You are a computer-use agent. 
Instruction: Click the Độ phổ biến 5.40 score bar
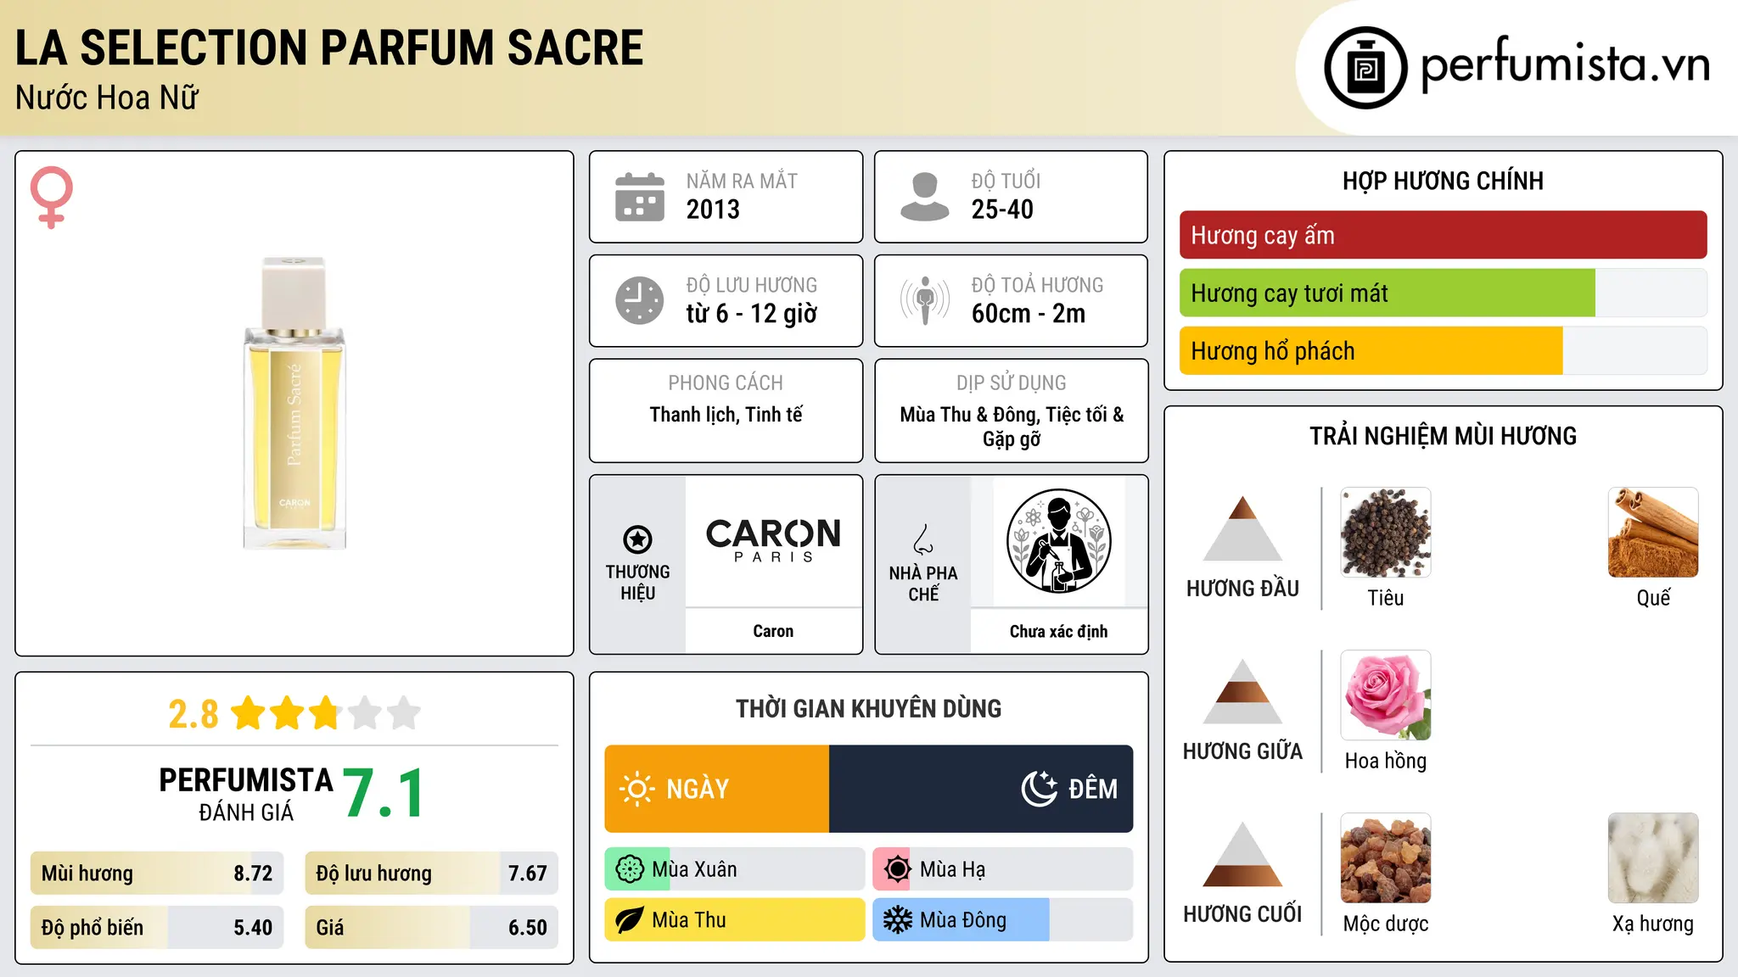pyautogui.click(x=157, y=927)
